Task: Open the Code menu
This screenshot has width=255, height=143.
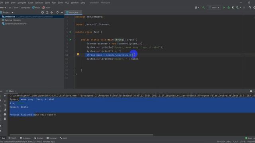Action: pyautogui.click(x=31, y=3)
